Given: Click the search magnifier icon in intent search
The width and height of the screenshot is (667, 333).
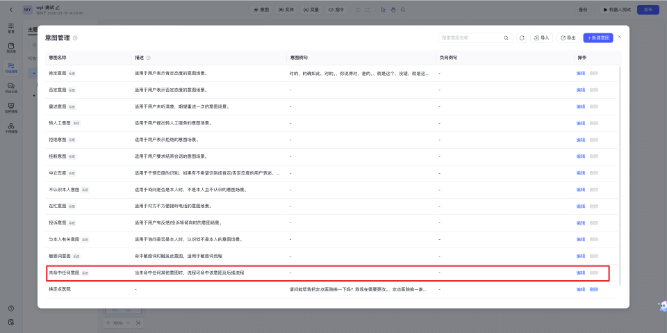Looking at the screenshot, I should pyautogui.click(x=506, y=38).
